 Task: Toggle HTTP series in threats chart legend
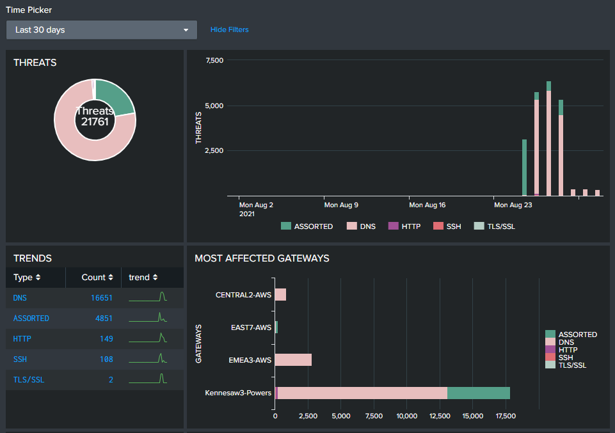click(x=404, y=226)
